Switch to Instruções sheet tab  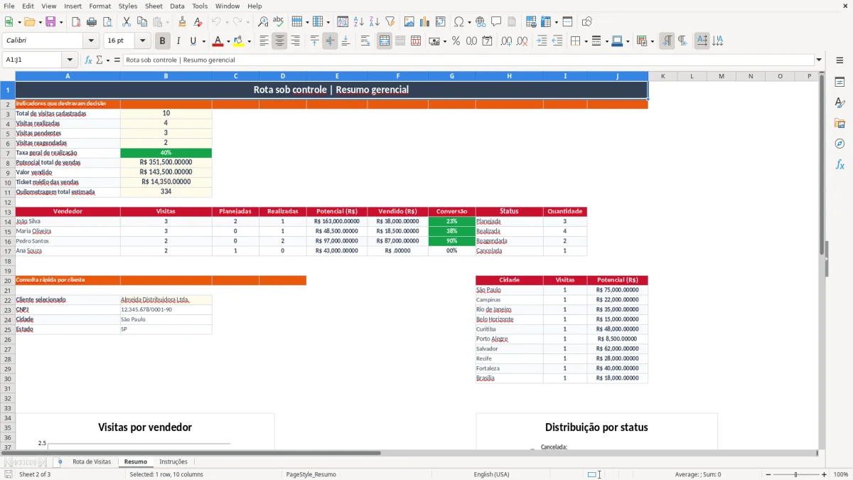coord(173,462)
